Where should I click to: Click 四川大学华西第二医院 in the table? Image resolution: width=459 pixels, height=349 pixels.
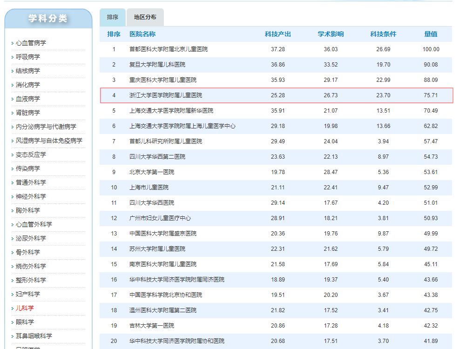157,157
